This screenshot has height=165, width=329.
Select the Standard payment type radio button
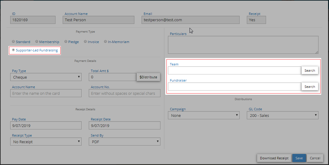[13, 42]
